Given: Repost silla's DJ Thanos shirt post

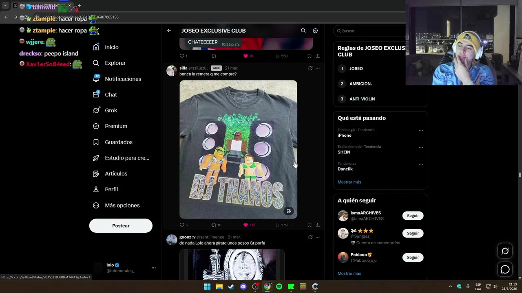Looking at the screenshot, I should point(216,225).
